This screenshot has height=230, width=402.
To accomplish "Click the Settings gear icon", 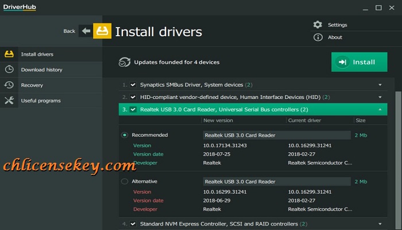I will tap(318, 25).
